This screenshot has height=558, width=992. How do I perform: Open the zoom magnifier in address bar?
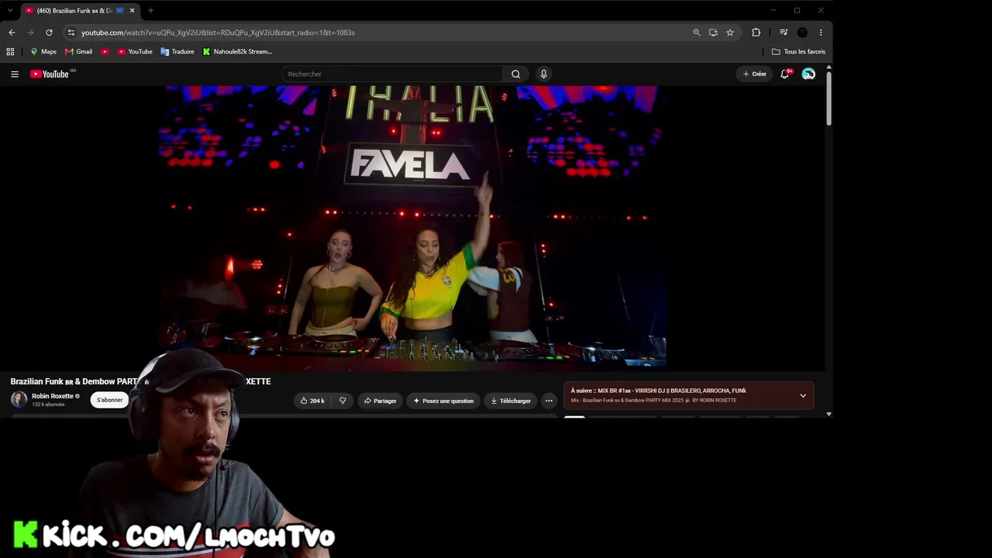(696, 33)
